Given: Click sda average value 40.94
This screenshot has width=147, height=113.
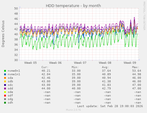Looking at the screenshot, I should pos(106,78).
